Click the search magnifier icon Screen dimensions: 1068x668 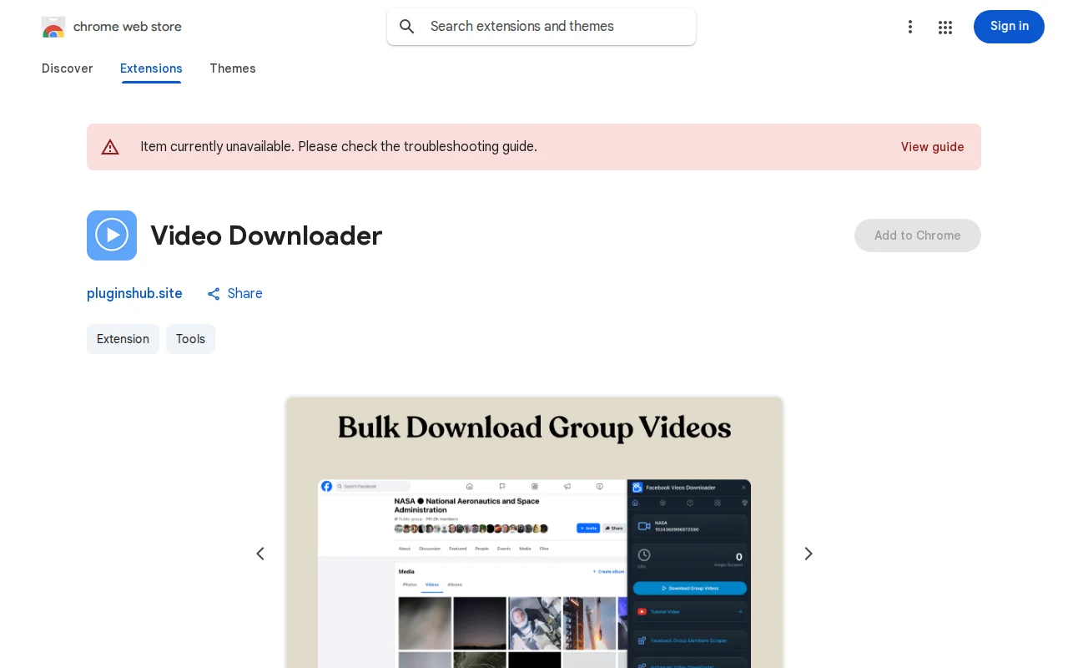(x=407, y=27)
